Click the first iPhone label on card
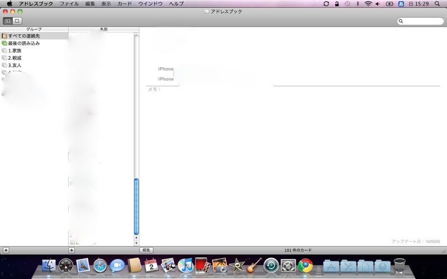Viewport: 447px width, 279px height. (165, 69)
